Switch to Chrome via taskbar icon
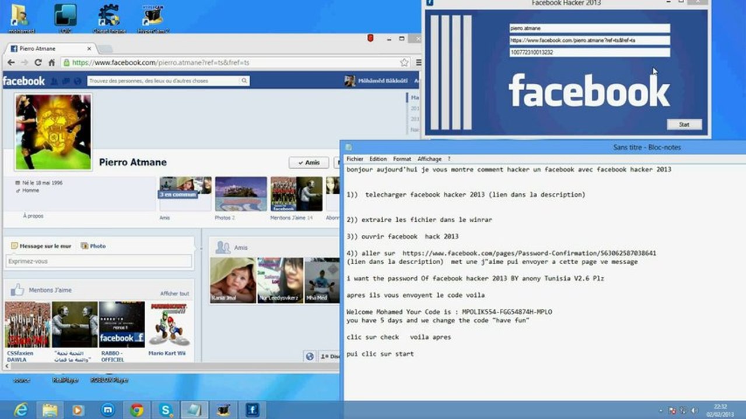Screen dimensions: 746x419 click(136, 410)
